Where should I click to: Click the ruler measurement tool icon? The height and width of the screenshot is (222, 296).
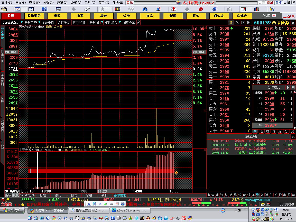pyautogui.click(x=87, y=9)
